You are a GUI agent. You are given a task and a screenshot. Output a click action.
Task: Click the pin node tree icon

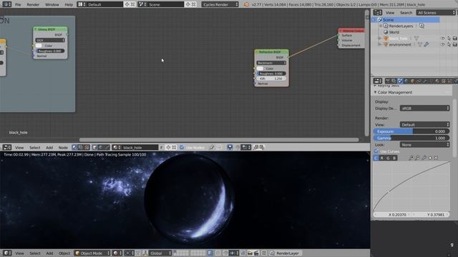pos(211,148)
